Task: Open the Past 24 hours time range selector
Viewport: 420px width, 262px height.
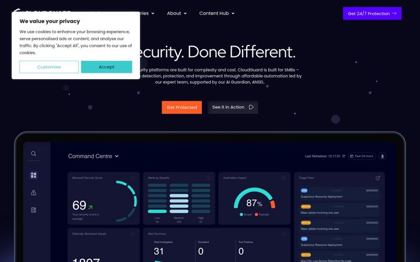Action: click(x=362, y=156)
